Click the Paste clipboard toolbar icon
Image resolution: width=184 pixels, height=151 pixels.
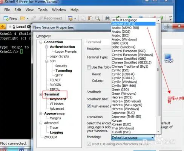(x=90, y=18)
